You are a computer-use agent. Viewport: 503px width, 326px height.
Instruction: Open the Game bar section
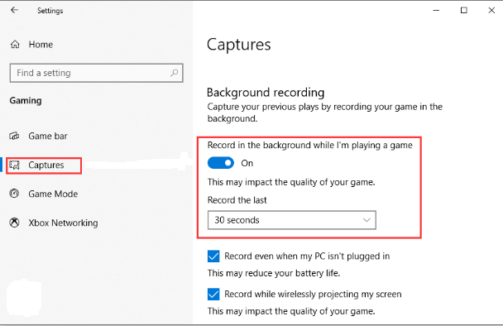[x=48, y=136]
